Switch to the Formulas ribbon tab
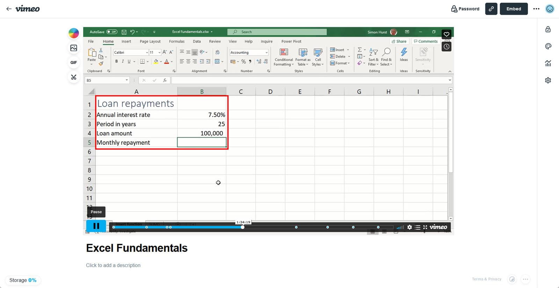Viewport: 559px width, 288px height. pyautogui.click(x=177, y=41)
